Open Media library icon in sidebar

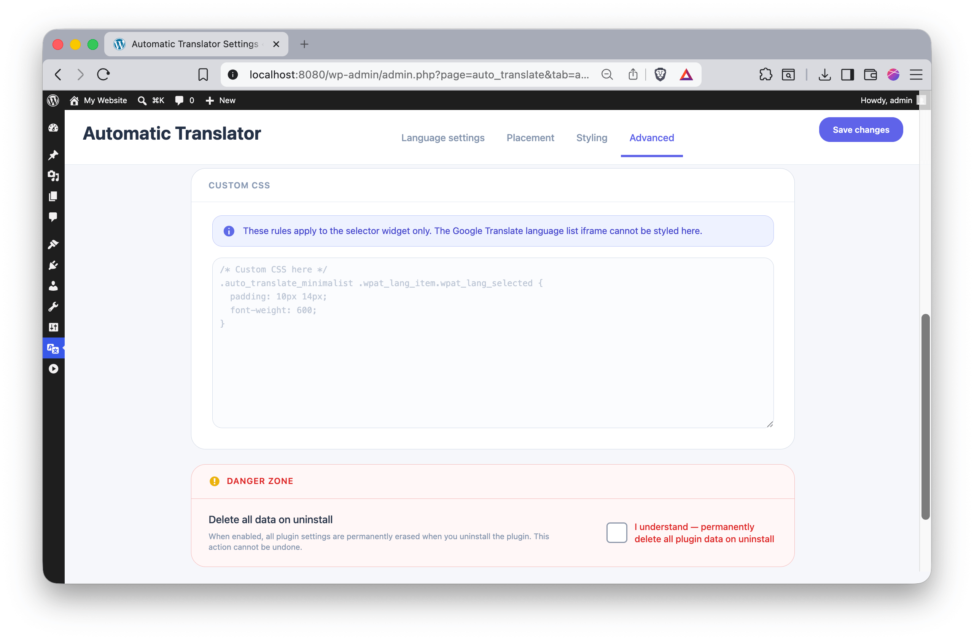[x=53, y=176]
